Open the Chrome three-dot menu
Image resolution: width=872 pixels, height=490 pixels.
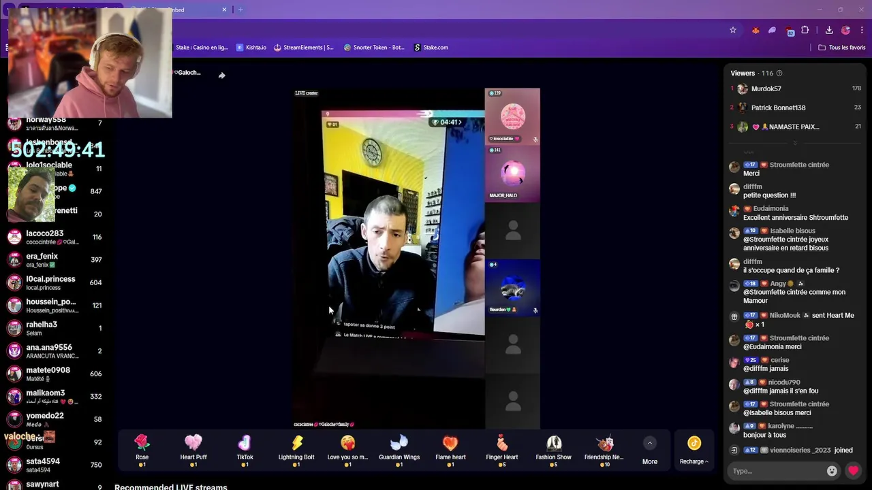[862, 30]
